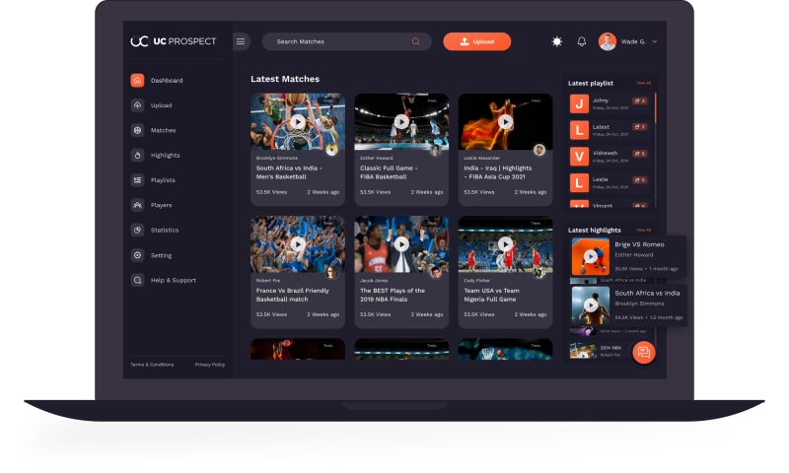Click the Upload sidebar icon

137,105
